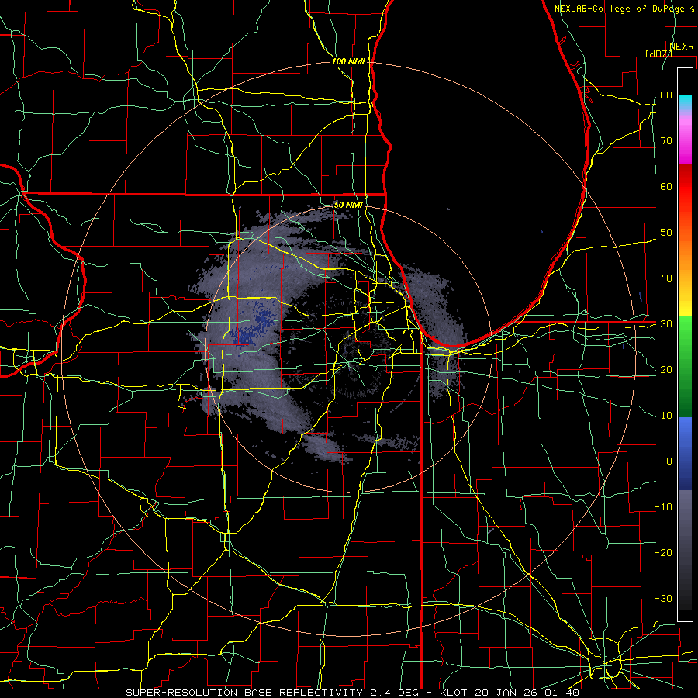Click the 70 value on dBZ scale
Viewport: 698px width, 698px height.
click(x=666, y=140)
